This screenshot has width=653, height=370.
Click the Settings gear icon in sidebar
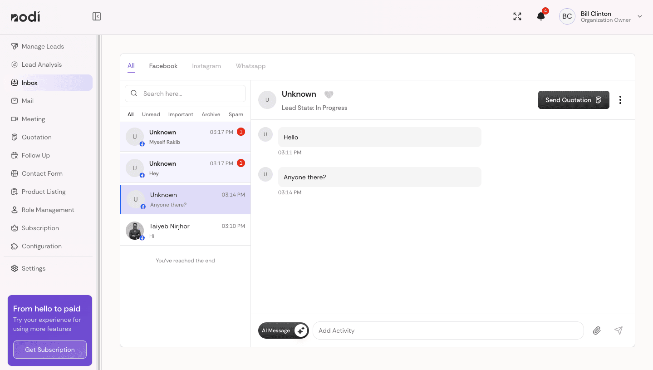15,268
